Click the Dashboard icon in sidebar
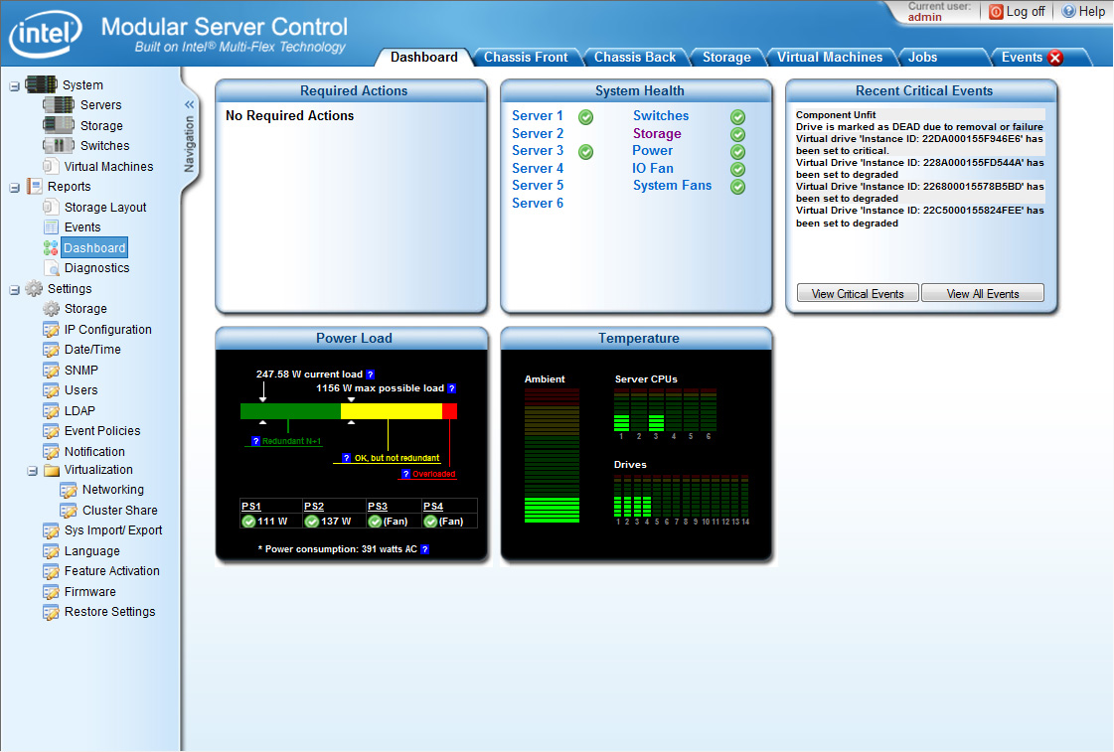The width and height of the screenshot is (1114, 752). [x=51, y=247]
